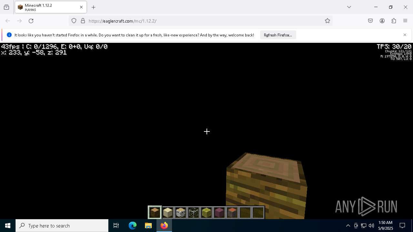Viewport: 413px width, 232px height.
Task: Open the network status tray icon
Action: coord(364,226)
